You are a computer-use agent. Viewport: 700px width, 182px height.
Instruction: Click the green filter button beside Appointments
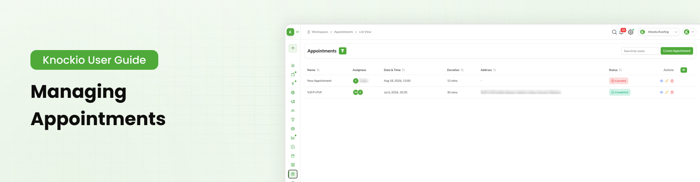coord(342,51)
